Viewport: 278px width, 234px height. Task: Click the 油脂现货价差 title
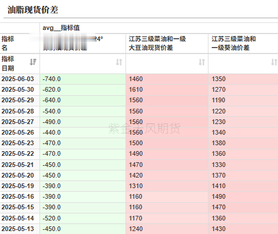pos(33,10)
